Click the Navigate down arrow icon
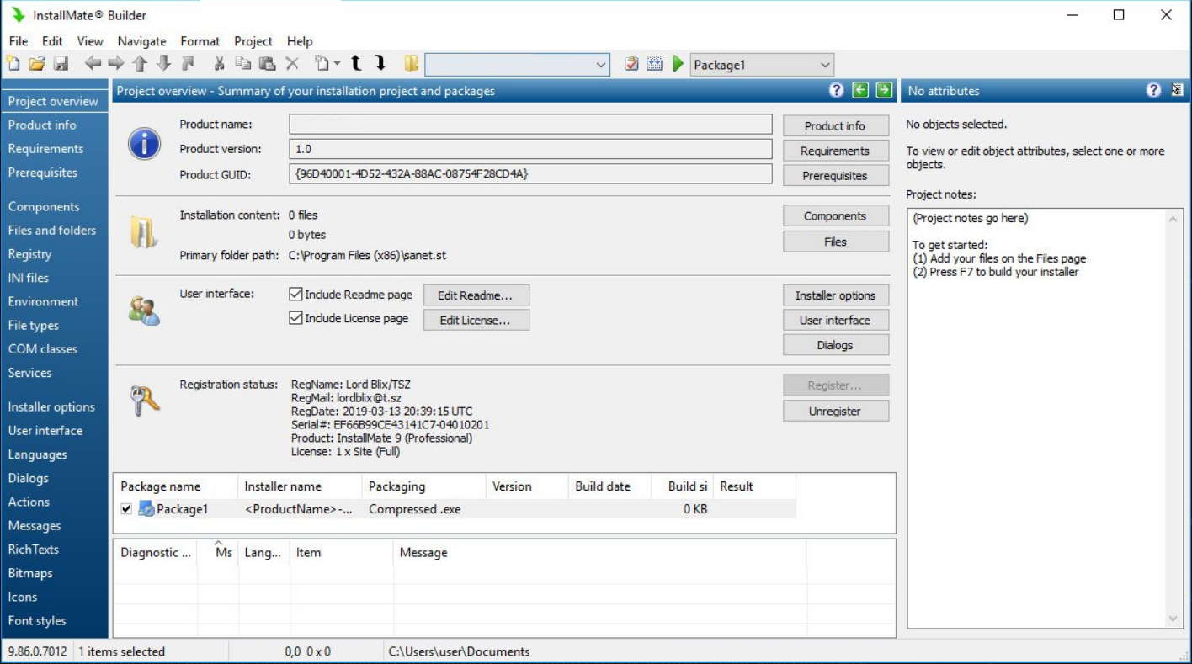Image resolution: width=1192 pixels, height=664 pixels. pos(163,64)
